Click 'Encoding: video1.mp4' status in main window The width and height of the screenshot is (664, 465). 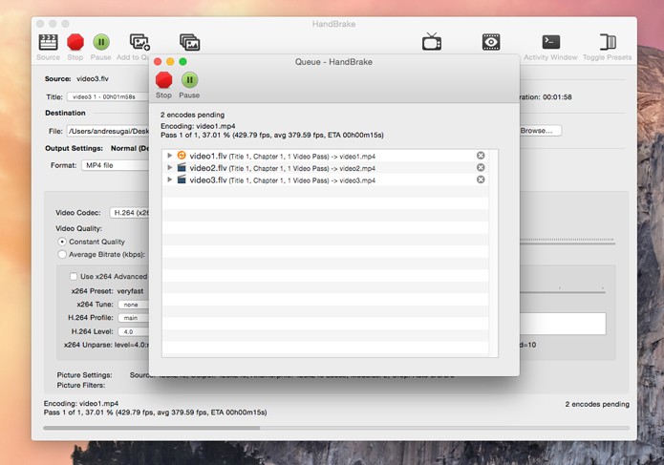pyautogui.click(x=81, y=403)
